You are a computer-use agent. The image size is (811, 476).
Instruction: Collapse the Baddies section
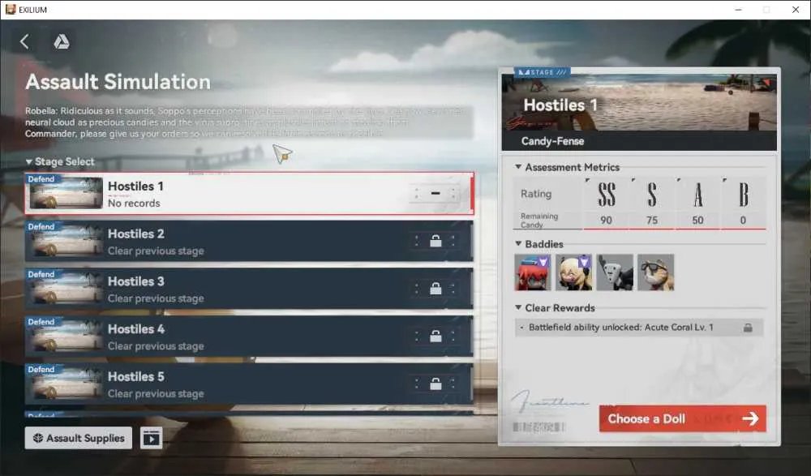pos(518,243)
